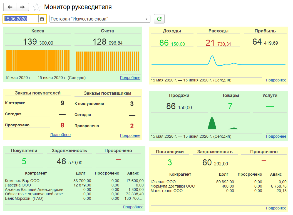
Task: Open Подробнее under Заказы покупателей
Action: (60, 135)
